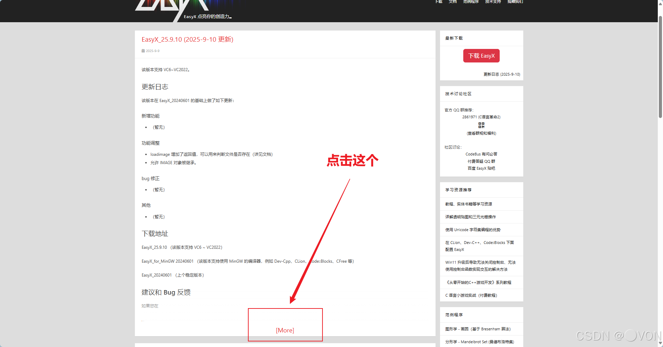Screen dimensions: 663x347
Task: Click the 下载地址 heading
Action: pos(155,234)
